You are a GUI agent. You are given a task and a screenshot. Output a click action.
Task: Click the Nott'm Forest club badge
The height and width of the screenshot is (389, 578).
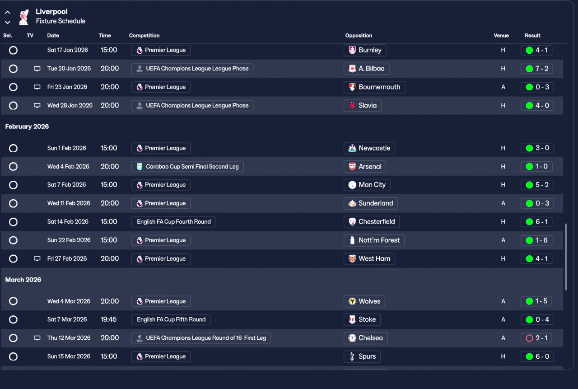pyautogui.click(x=352, y=240)
